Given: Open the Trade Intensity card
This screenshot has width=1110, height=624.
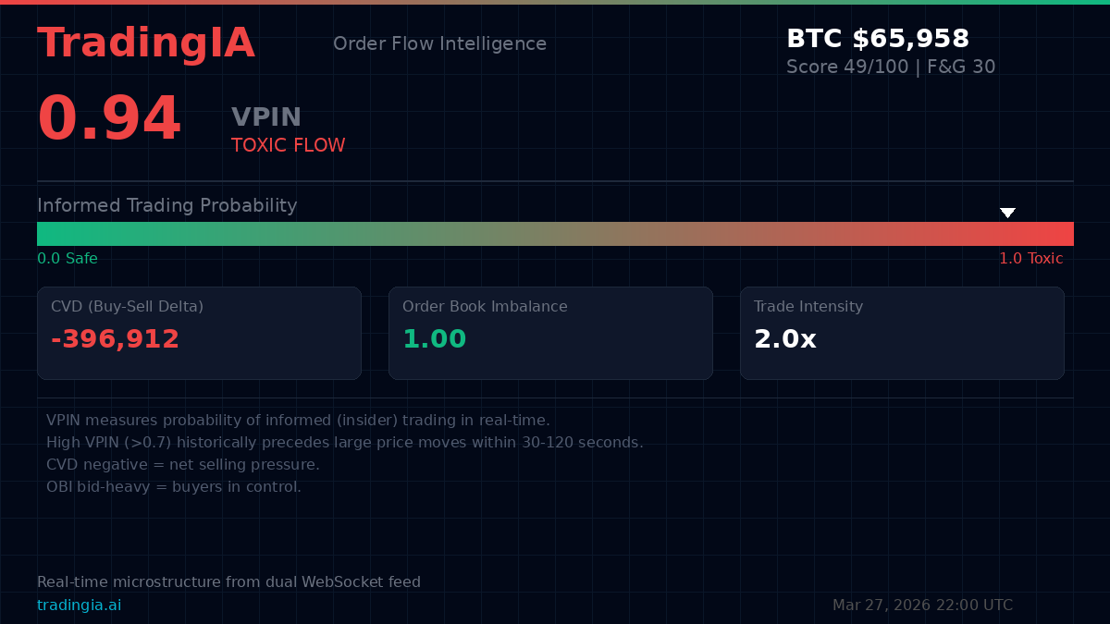Looking at the screenshot, I should click(902, 333).
